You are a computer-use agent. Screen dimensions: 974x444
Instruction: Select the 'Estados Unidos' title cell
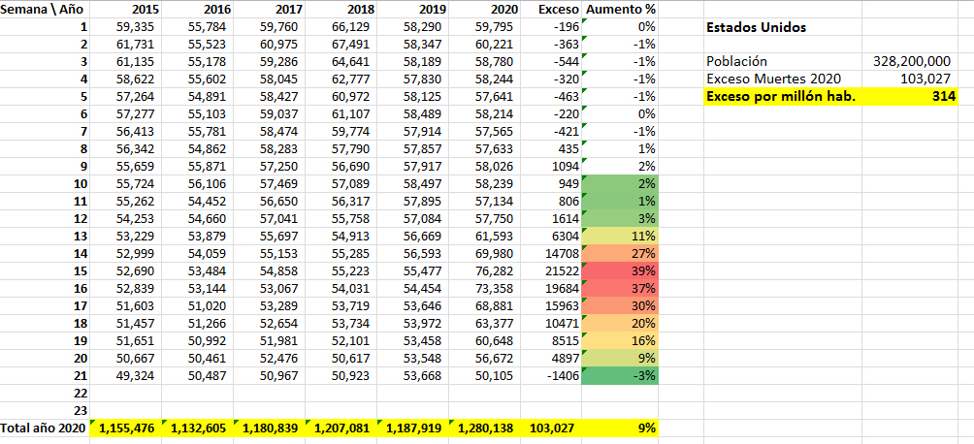(783, 27)
